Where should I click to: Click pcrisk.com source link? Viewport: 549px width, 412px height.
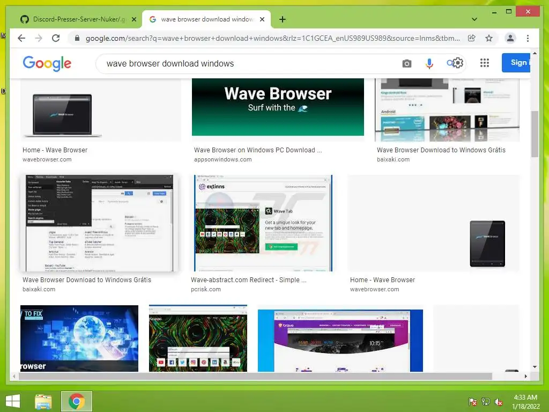[x=206, y=289]
